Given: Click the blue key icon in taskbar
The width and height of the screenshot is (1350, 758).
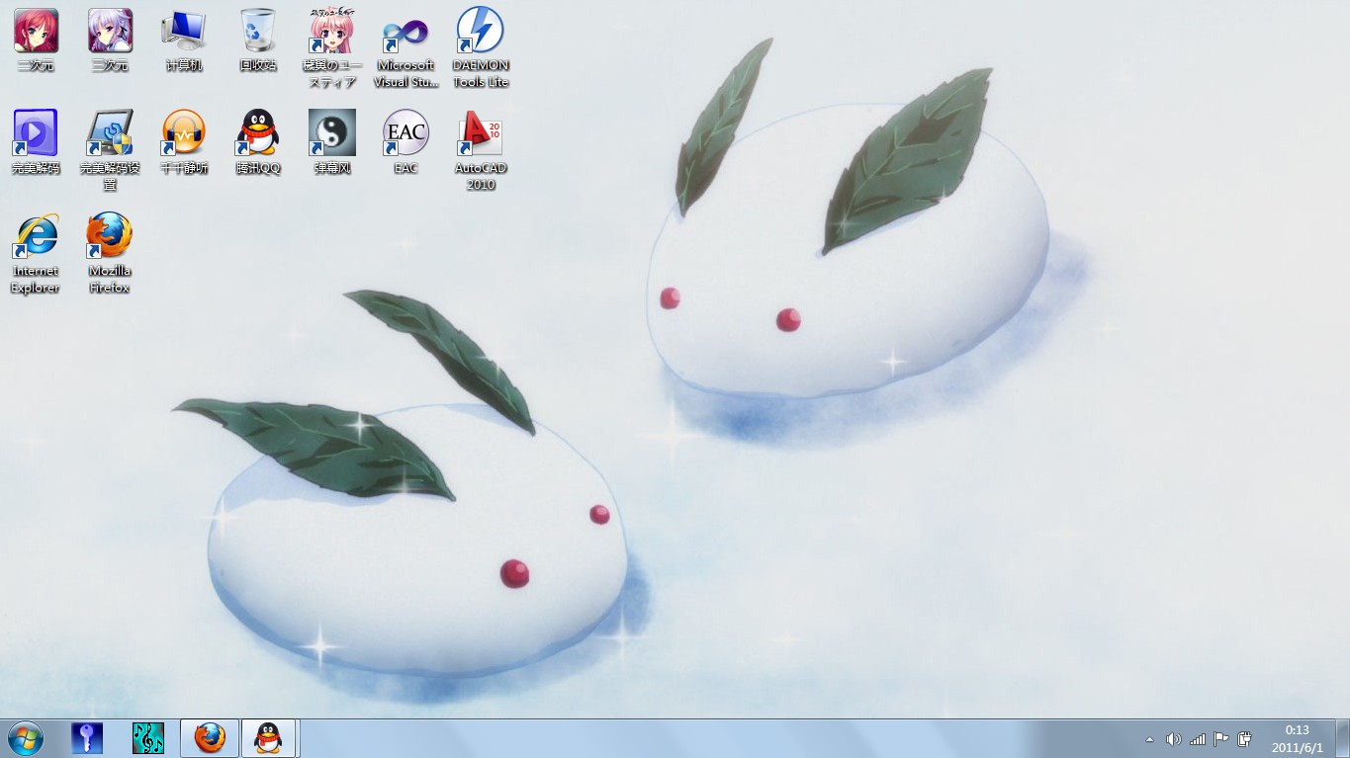Looking at the screenshot, I should 87,738.
